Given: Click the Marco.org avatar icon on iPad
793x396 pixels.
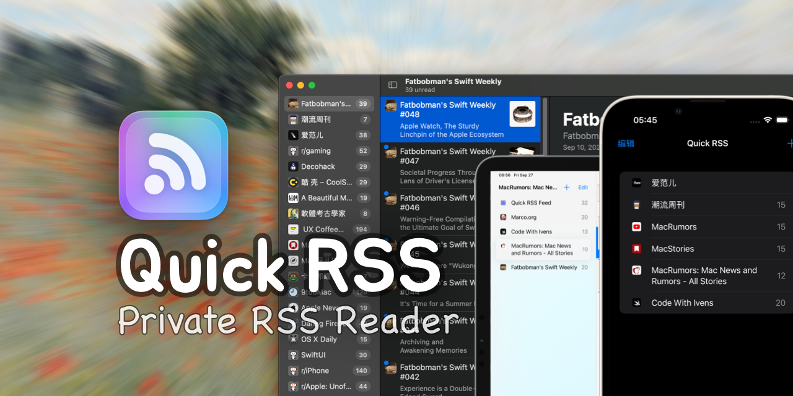Looking at the screenshot, I should [504, 217].
